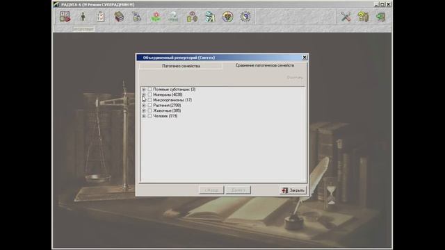Expand the Минералы tree node

144,94
